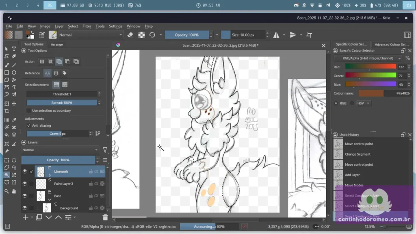Delete layer using the trash icon
Viewport: 416px width, 234px height.
click(x=105, y=217)
